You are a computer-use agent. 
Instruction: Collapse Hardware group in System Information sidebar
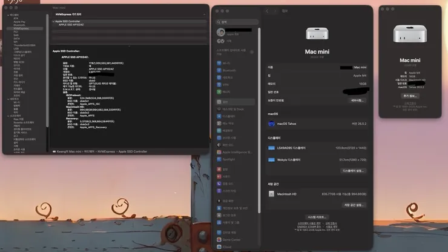point(8,15)
